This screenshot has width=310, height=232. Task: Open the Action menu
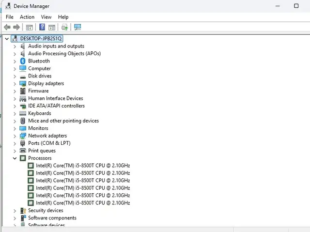pos(27,17)
